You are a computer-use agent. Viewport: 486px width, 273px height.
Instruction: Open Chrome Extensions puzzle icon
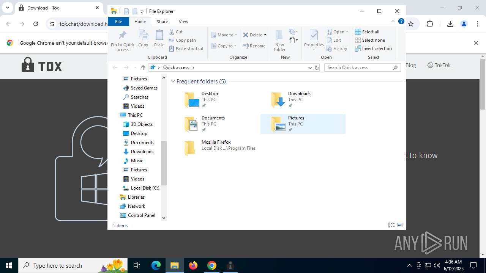[430, 24]
